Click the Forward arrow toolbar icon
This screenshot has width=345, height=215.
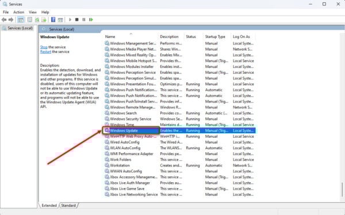(11, 20)
